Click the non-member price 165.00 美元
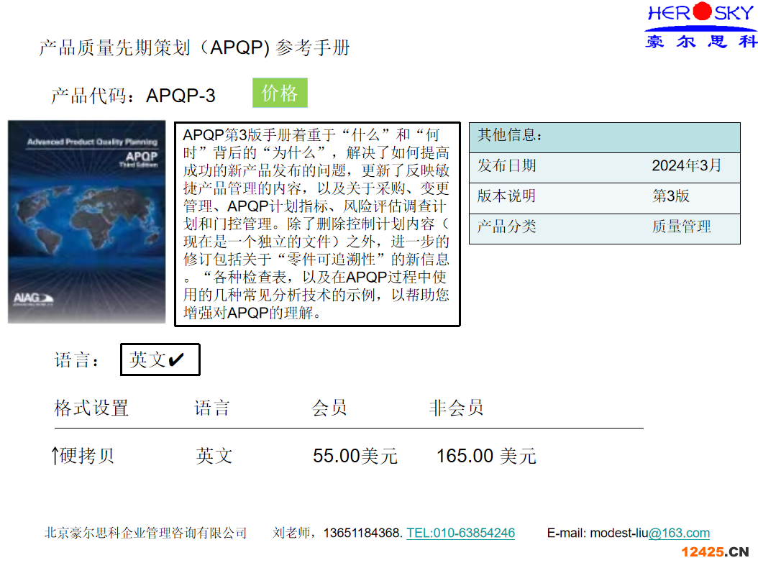 (486, 456)
